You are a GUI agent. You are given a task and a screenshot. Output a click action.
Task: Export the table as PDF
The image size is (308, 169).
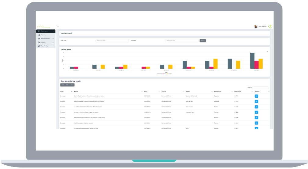tap(67, 85)
